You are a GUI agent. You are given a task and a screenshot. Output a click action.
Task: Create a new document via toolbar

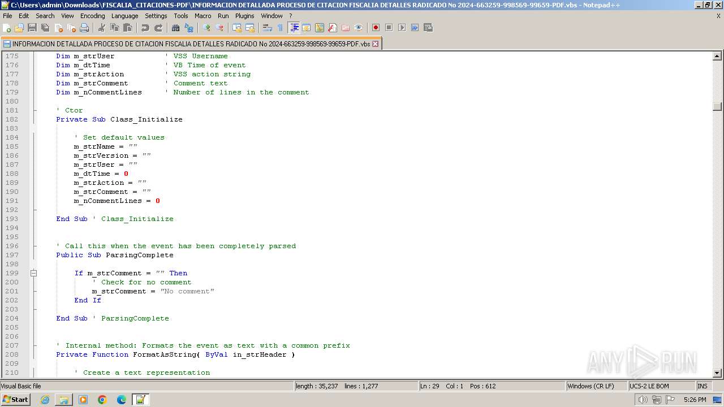click(x=7, y=28)
